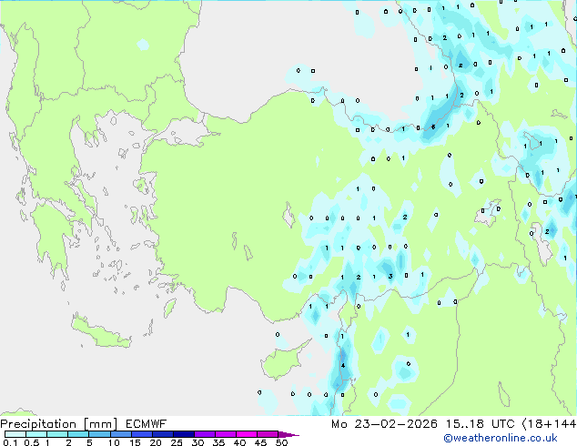Choose the 10–15 mm legend swatch

[121, 434]
